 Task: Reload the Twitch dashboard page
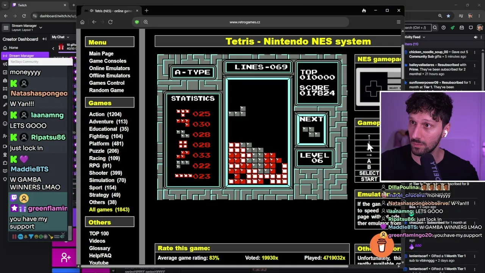24,16
